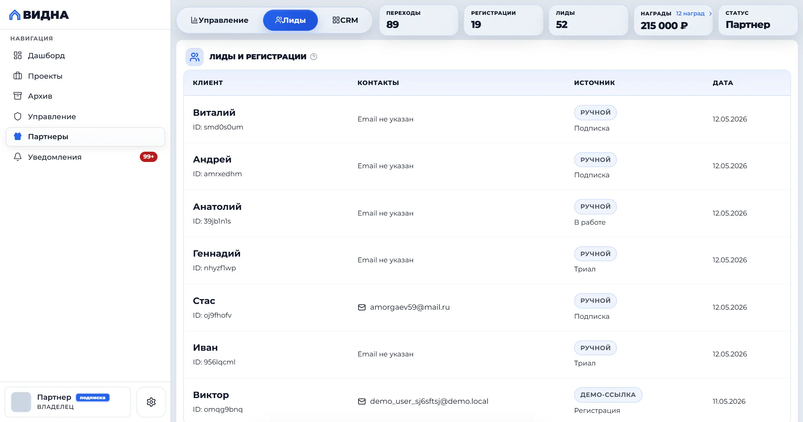Click the Регистрация status in Виктор row

pyautogui.click(x=597, y=411)
